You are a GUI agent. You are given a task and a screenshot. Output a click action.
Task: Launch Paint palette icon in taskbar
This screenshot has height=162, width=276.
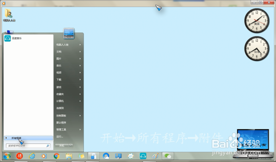(155, 156)
